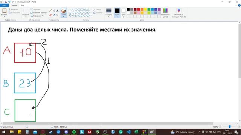Switch to the View (Вид) tab

pos(23,5)
